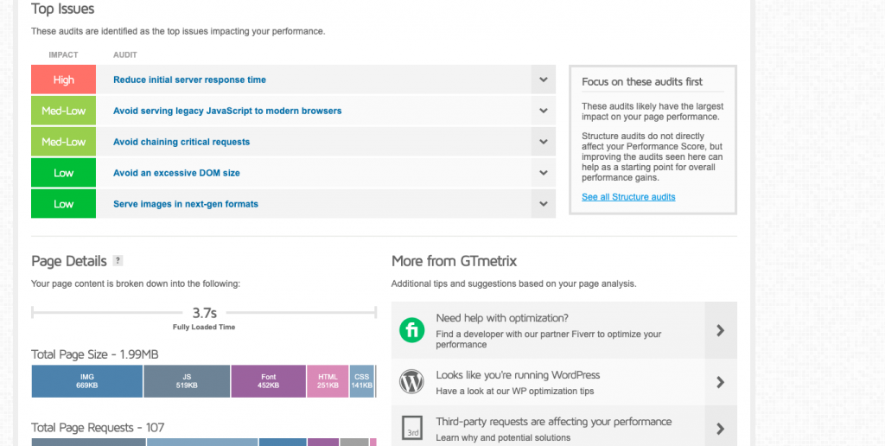Click the third-party requests 3rd icon
Screen dimensions: 885x446
point(412,427)
